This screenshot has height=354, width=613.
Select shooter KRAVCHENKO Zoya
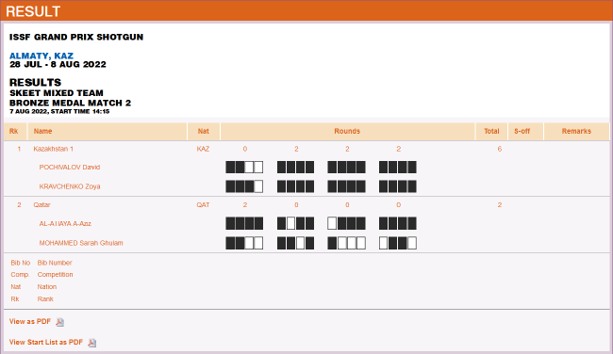[x=70, y=186]
